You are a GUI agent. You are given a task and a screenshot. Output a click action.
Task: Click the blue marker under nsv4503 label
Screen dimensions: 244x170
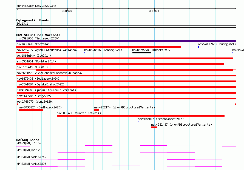click(x=233, y=53)
